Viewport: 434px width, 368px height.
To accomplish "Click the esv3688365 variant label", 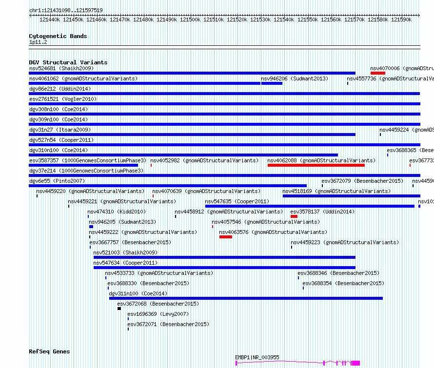I will click(410, 150).
